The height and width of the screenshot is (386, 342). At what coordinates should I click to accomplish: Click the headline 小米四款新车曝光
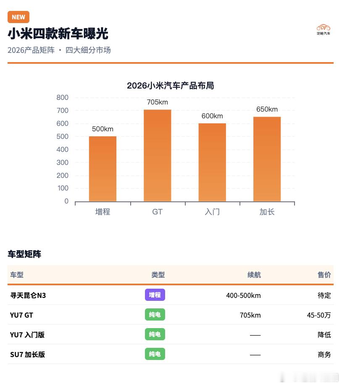58,34
